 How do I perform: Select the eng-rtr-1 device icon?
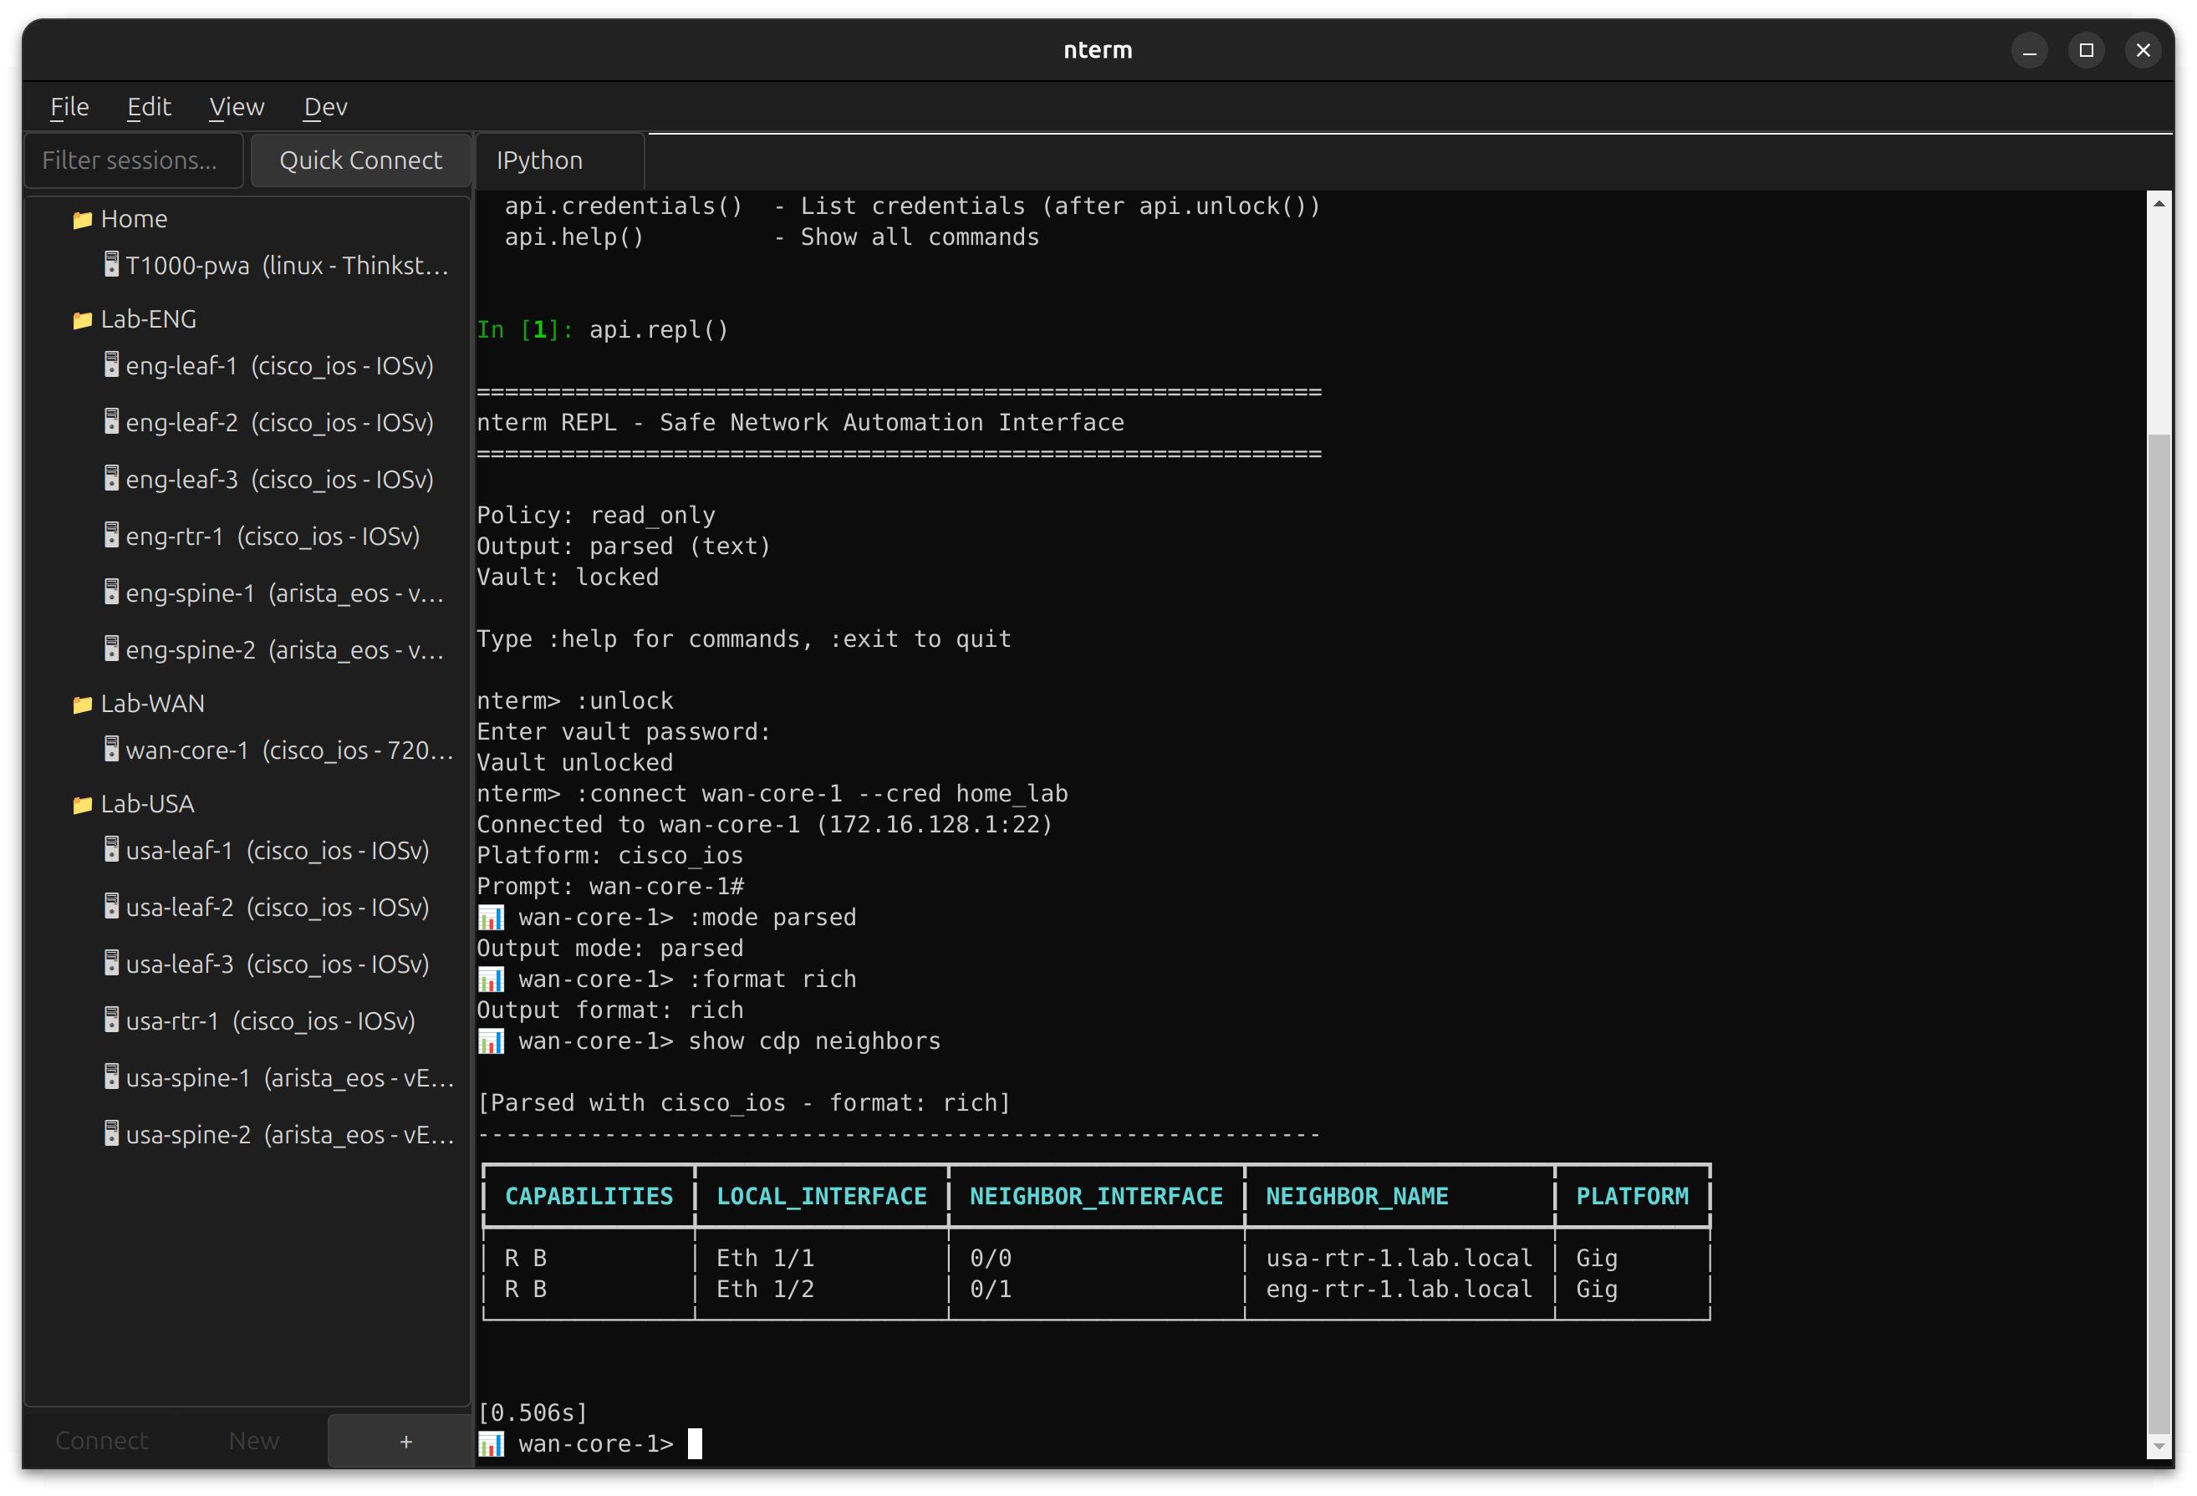111,535
